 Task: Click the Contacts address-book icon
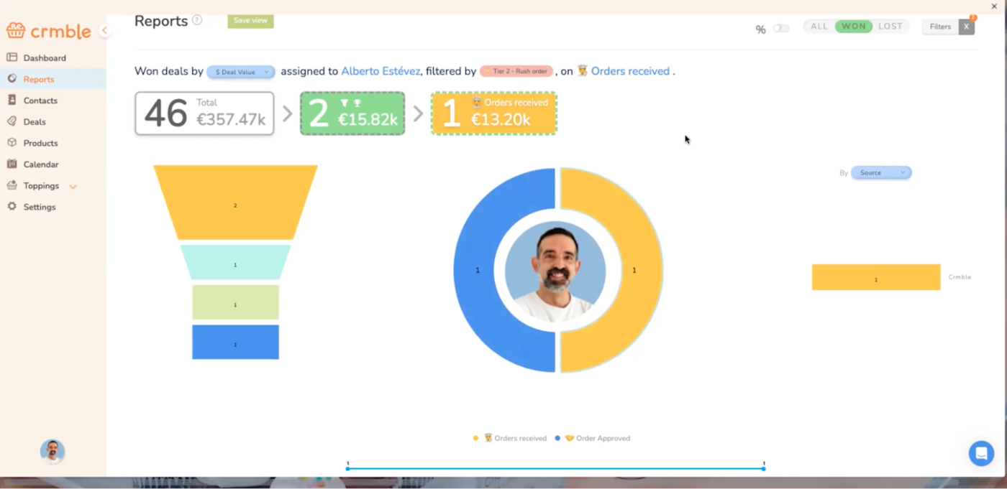[12, 100]
